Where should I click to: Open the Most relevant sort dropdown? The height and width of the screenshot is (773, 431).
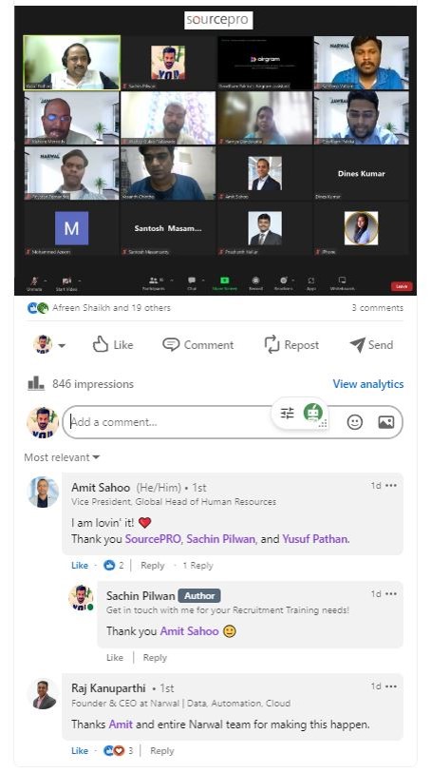coord(62,457)
